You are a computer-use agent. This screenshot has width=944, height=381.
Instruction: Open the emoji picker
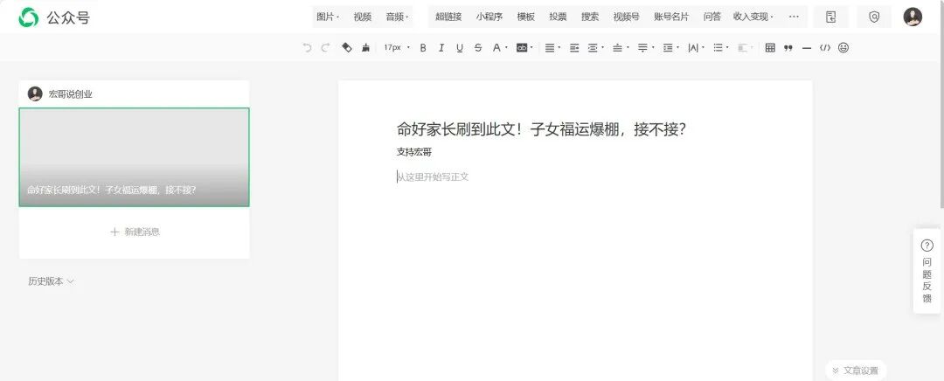(843, 48)
